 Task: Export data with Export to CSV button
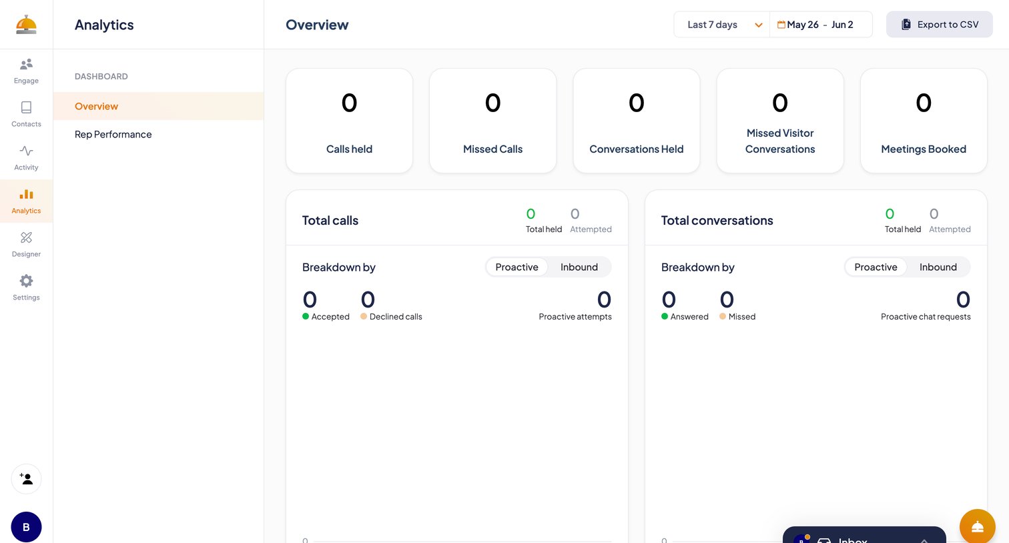click(940, 25)
